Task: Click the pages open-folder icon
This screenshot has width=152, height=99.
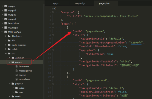Action: coord(13,62)
